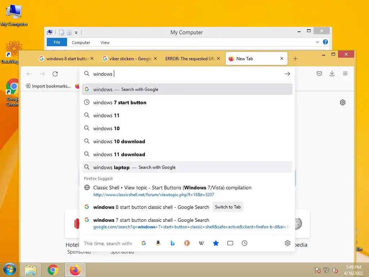This screenshot has height=277, width=369.
Task: Search history with the clock icon
Action: 245,243
